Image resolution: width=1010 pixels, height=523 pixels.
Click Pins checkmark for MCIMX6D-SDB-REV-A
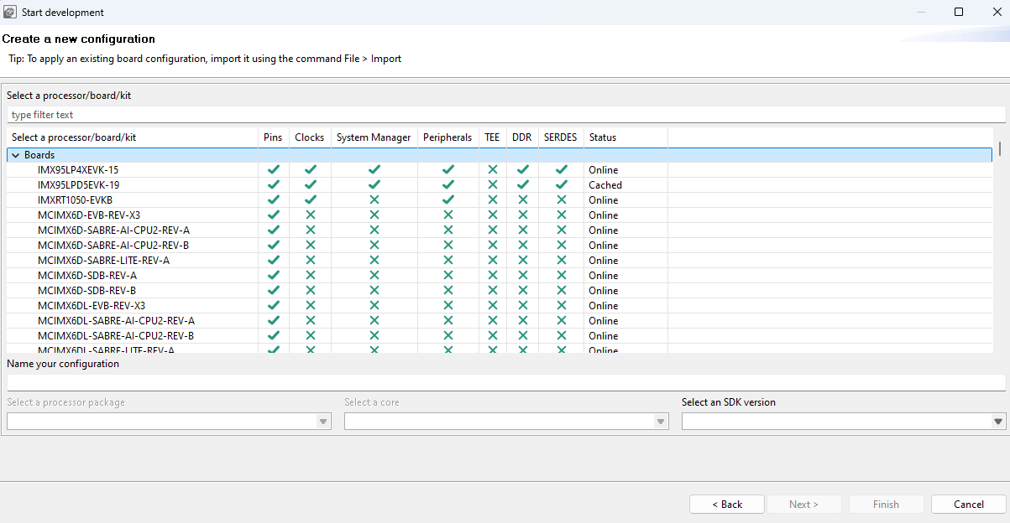pyautogui.click(x=273, y=275)
